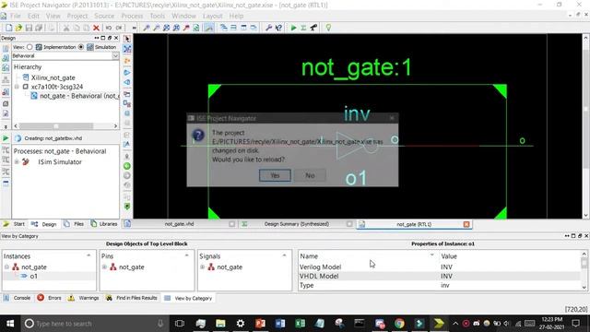Expand the ISim Simulator process

tap(17, 162)
